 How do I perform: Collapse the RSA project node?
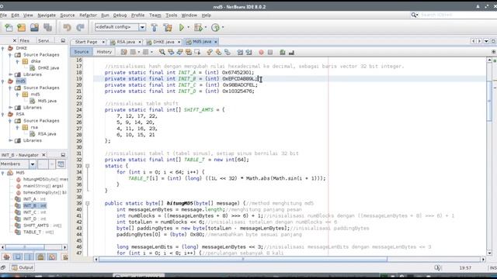[x=3, y=114]
